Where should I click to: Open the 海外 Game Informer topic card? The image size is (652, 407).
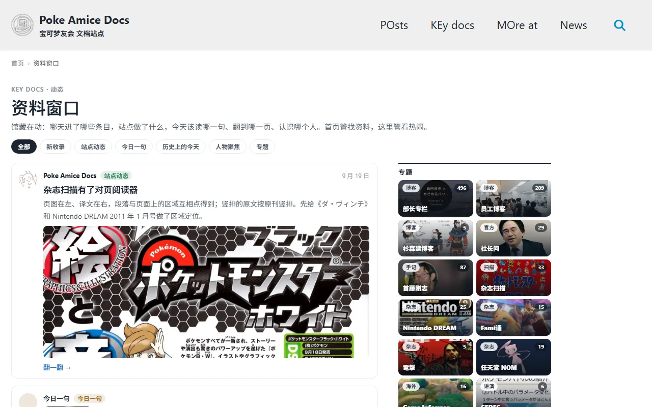[436, 393]
